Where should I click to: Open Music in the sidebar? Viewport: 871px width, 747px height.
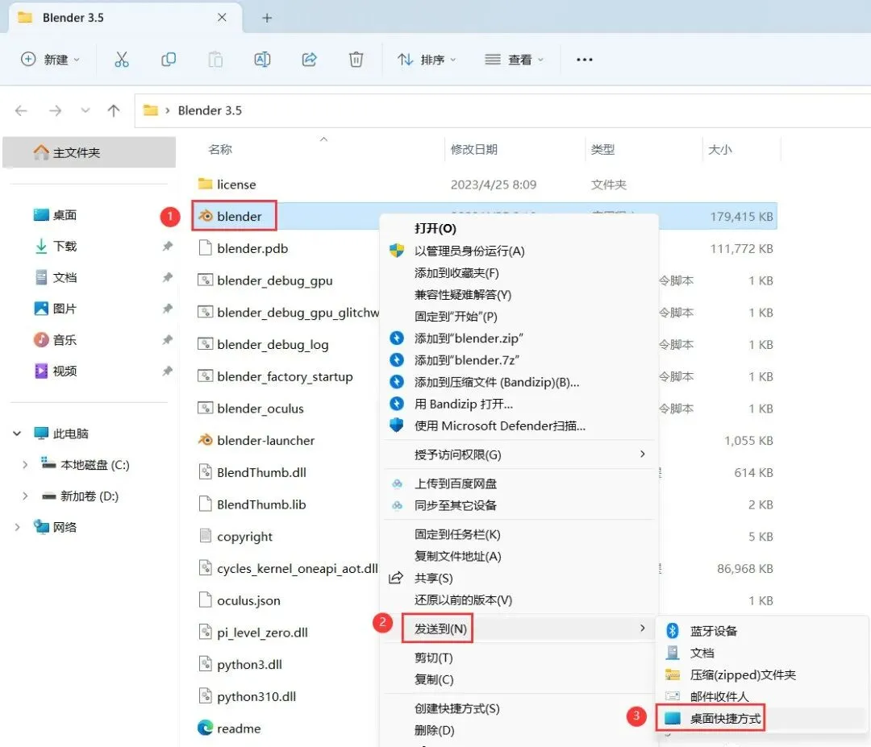[55, 339]
